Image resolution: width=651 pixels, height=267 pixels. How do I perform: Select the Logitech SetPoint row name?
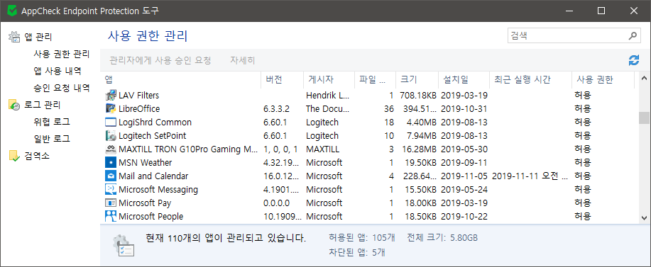153,136
